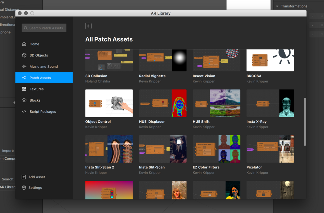324x213 pixels.
Task: Click the Transformations label in background panel
Action: 294,6
